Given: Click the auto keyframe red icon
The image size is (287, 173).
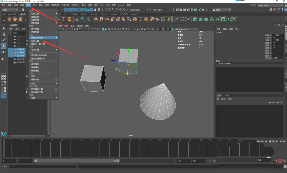Looking at the screenshot, I should 280,160.
